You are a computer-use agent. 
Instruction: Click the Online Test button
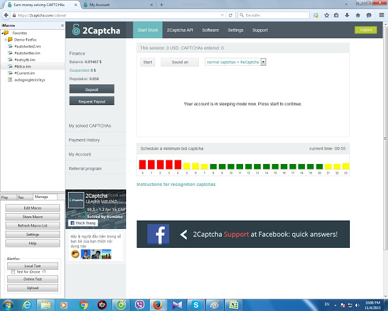(33, 279)
